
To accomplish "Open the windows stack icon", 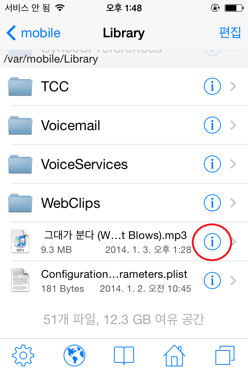I will [x=225, y=356].
